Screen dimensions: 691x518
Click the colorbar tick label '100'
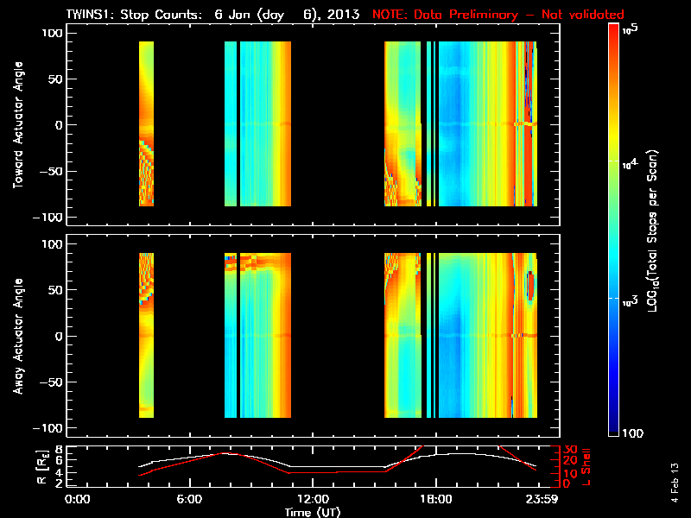pyautogui.click(x=633, y=433)
